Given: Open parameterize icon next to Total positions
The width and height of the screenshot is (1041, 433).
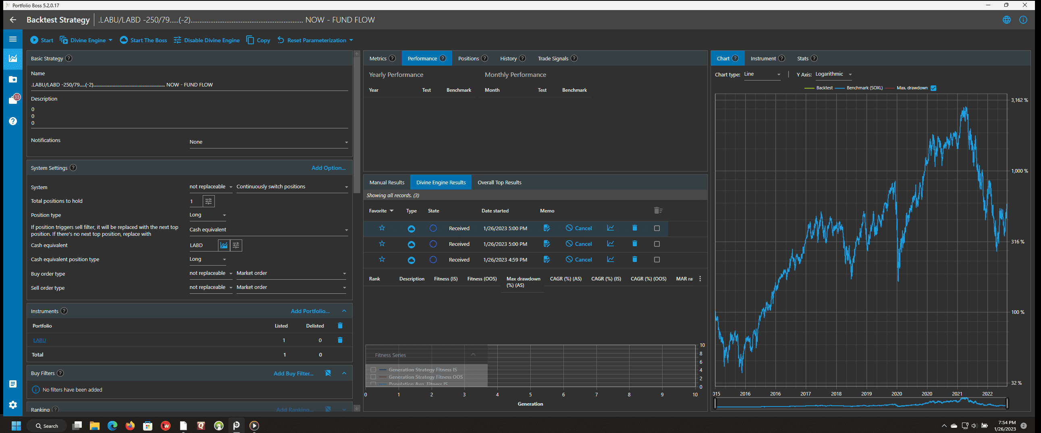Looking at the screenshot, I should (x=208, y=201).
